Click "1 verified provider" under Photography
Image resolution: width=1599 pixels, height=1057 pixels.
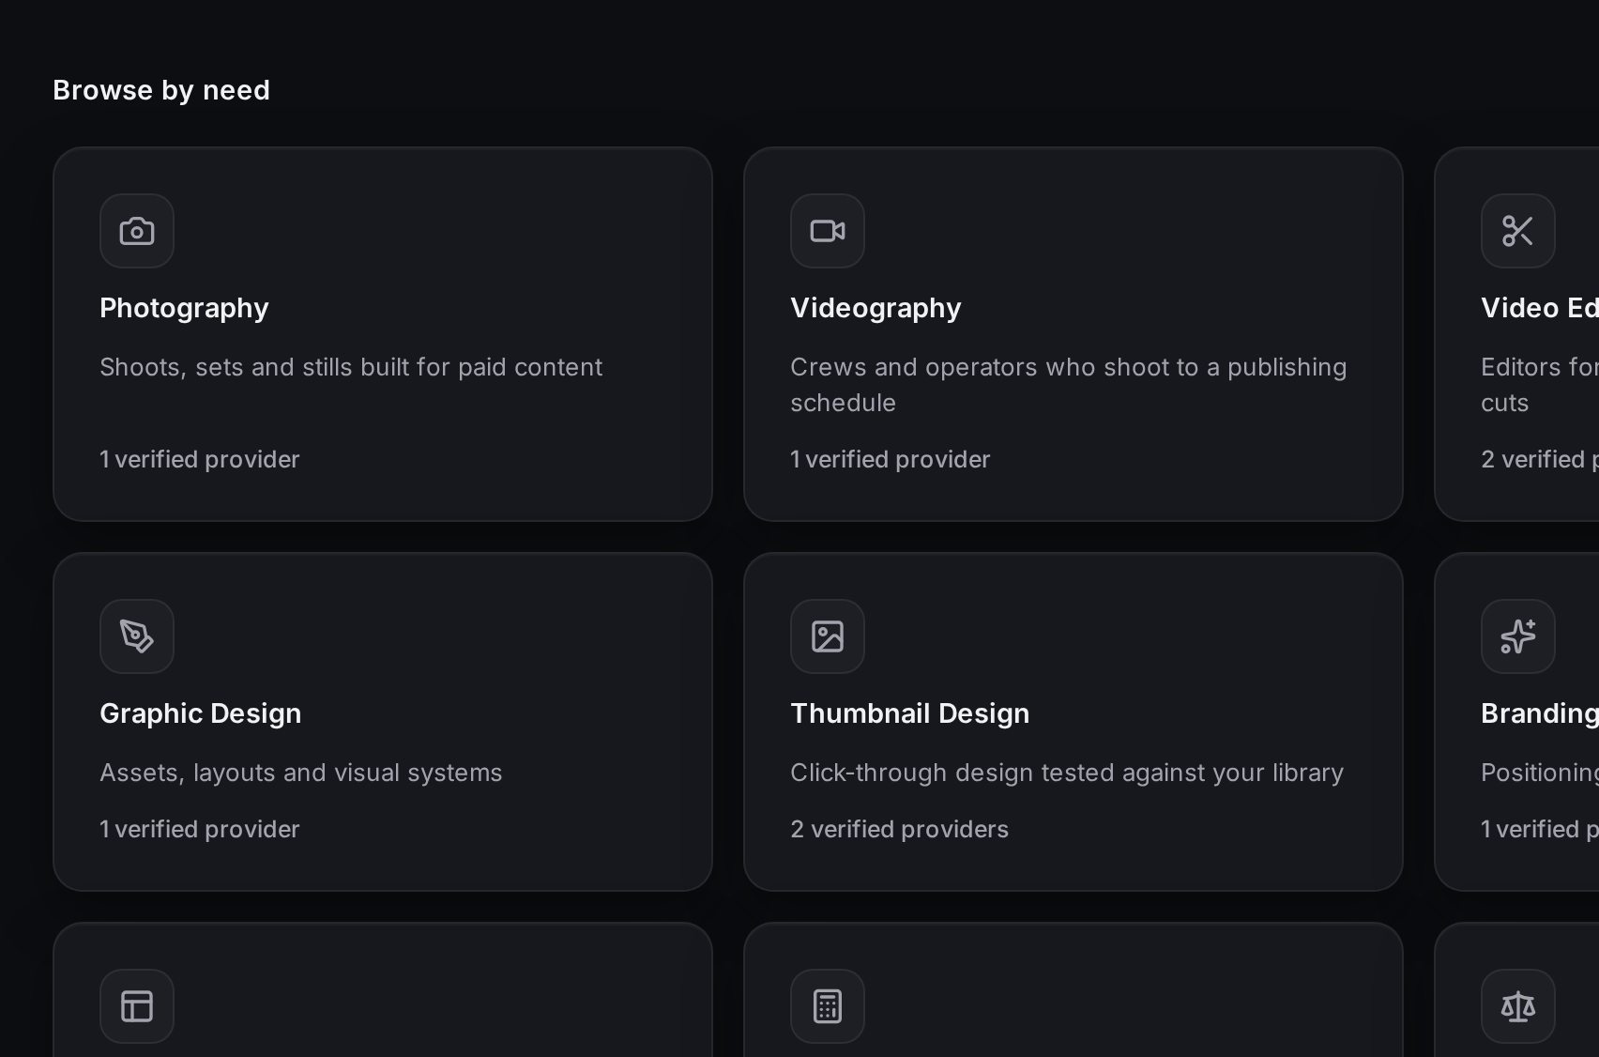coord(200,459)
